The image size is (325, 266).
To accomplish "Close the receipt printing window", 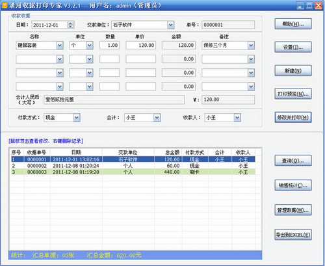I will [318, 6].
